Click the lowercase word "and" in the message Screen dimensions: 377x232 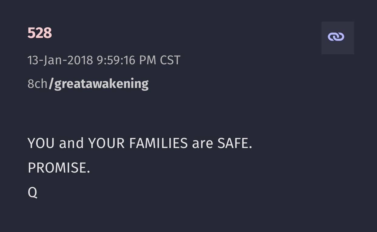click(71, 143)
